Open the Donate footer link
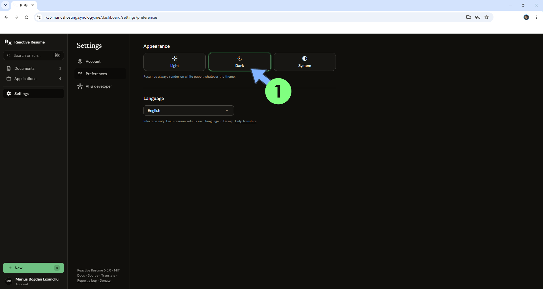This screenshot has width=543, height=289. click(105, 281)
